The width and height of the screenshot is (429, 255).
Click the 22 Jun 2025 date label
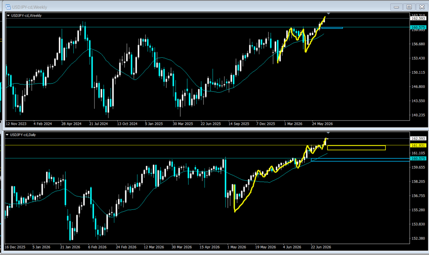pos(211,124)
